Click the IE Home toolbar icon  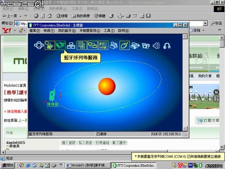50,16
